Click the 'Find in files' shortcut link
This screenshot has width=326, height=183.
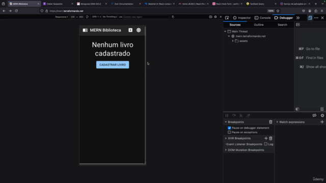(x=314, y=58)
